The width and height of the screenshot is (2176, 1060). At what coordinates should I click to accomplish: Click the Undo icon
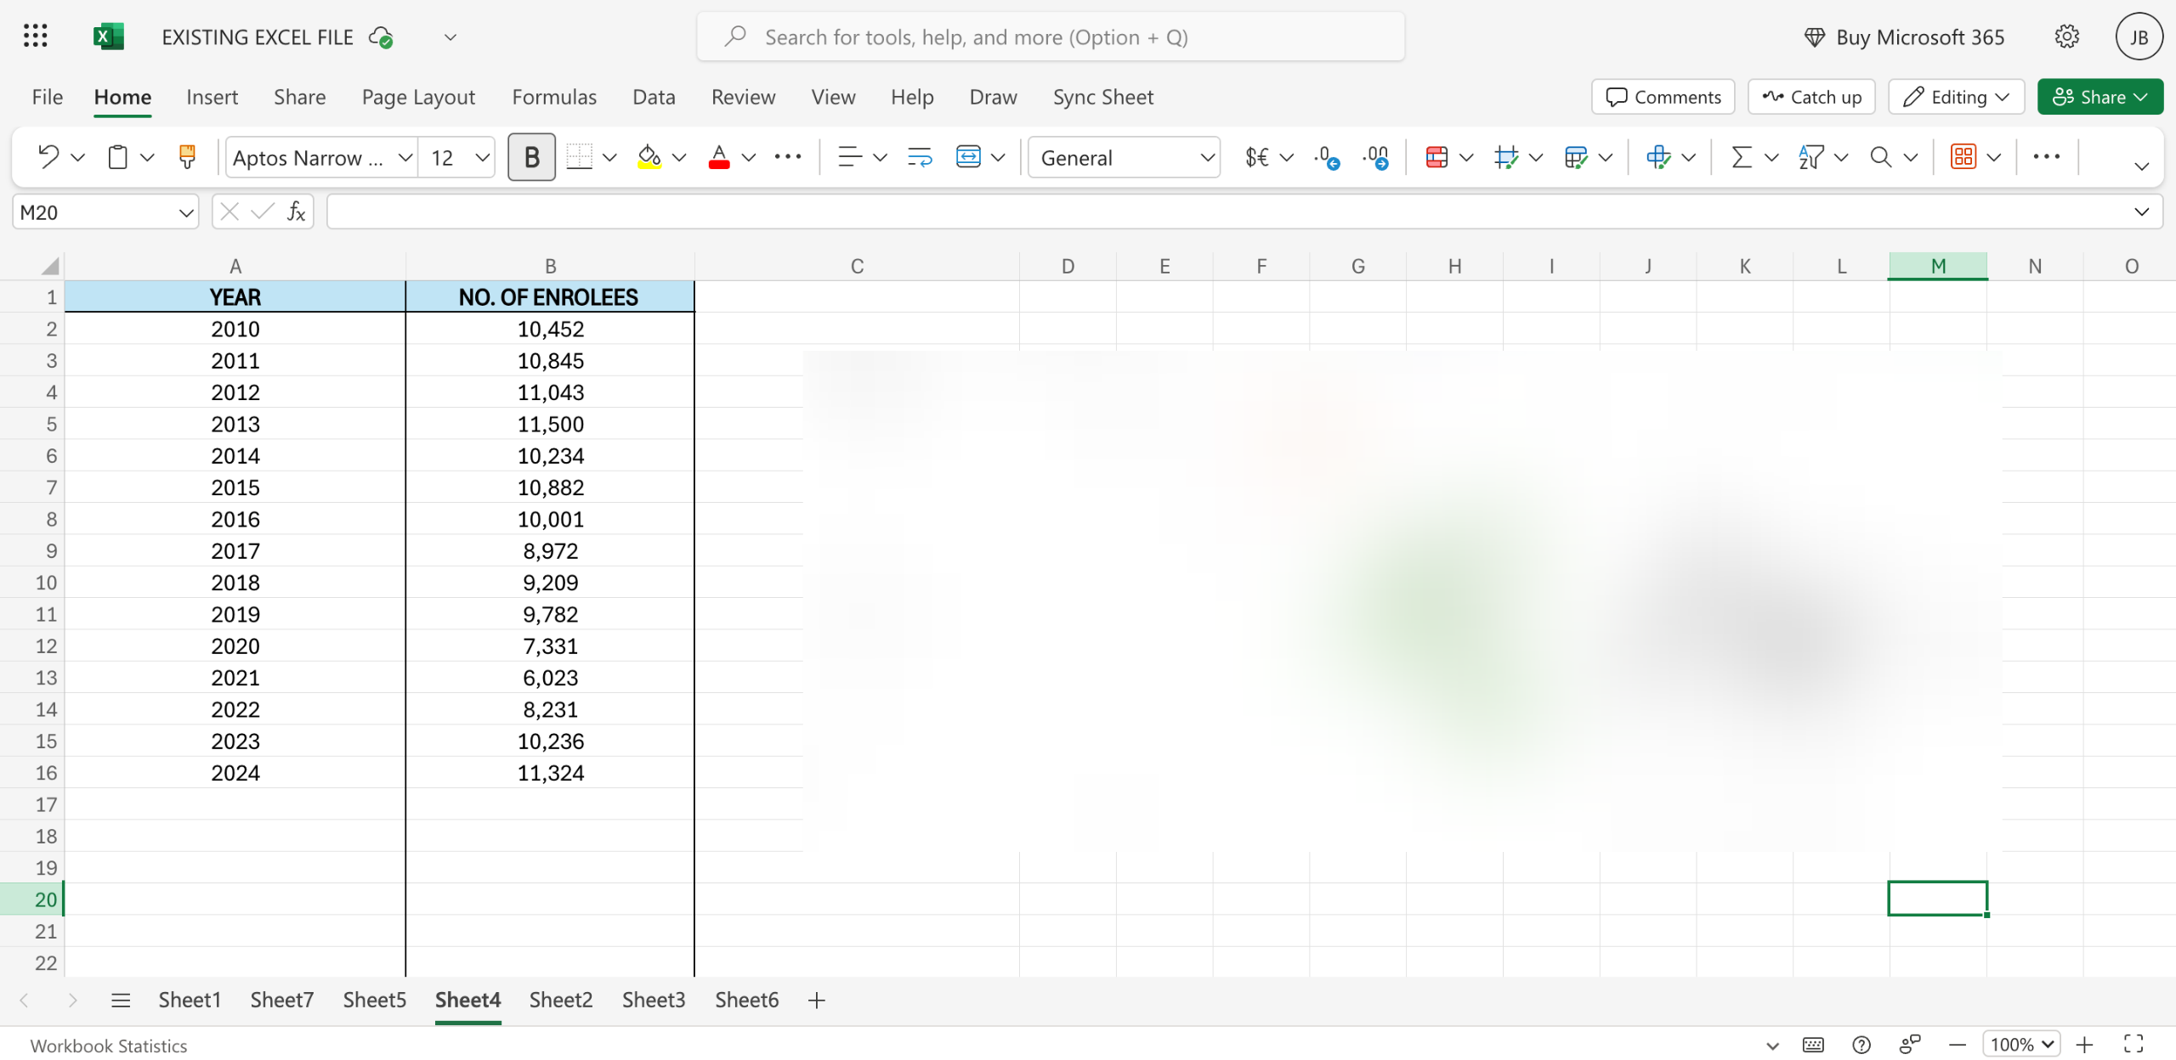coord(48,157)
